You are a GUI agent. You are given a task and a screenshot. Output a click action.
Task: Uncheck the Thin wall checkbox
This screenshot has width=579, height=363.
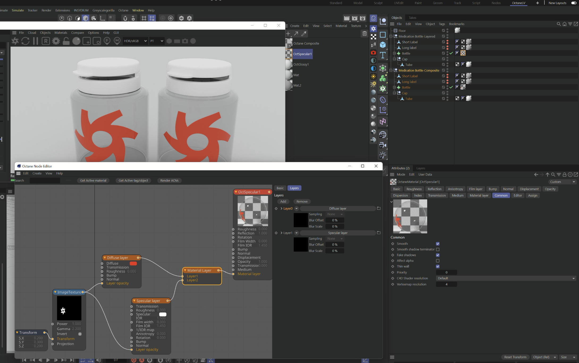pyautogui.click(x=438, y=266)
